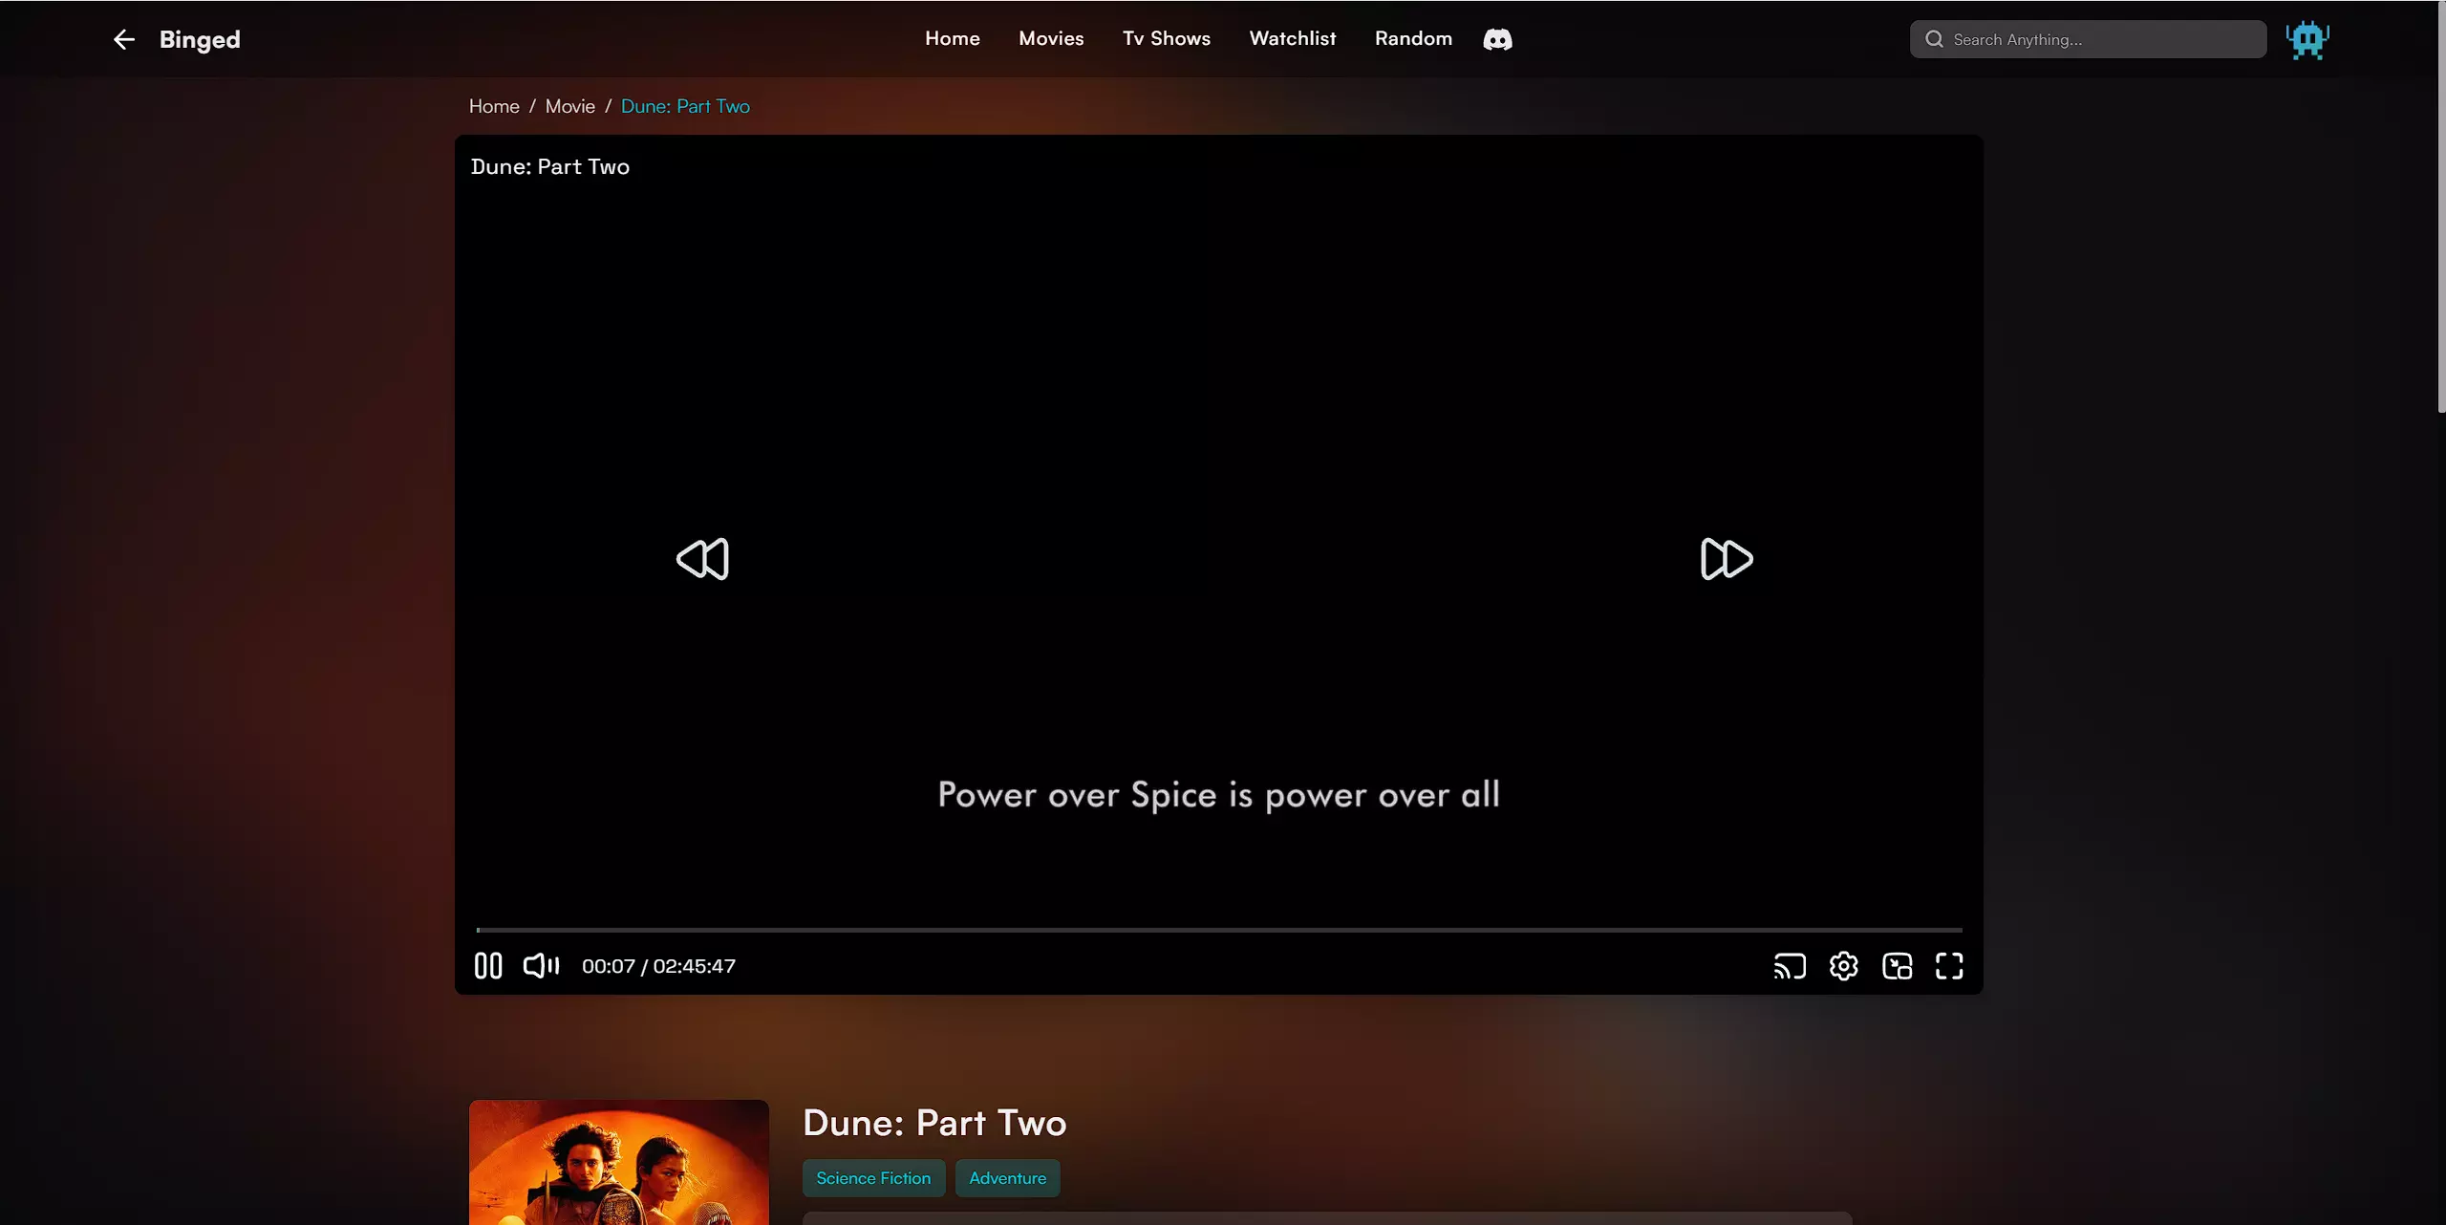Open the Watchlist page
Screen dimensions: 2446x1225
point(1292,39)
